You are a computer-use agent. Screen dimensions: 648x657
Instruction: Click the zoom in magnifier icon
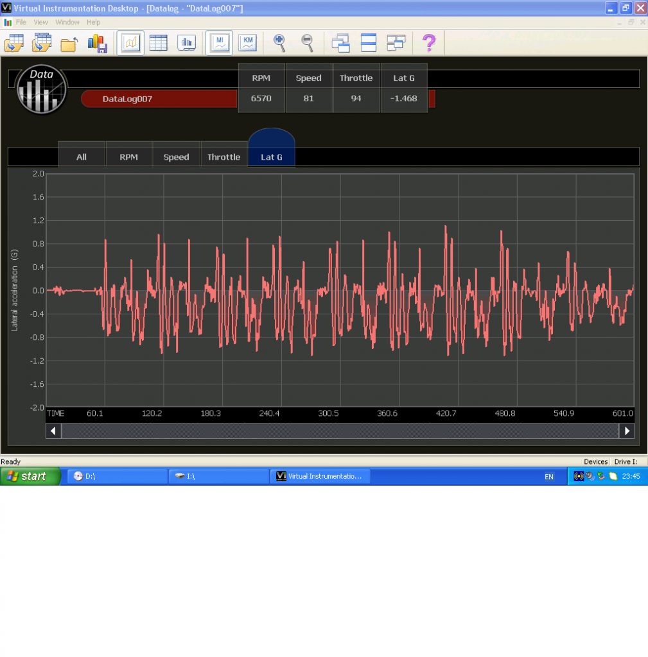pyautogui.click(x=279, y=43)
